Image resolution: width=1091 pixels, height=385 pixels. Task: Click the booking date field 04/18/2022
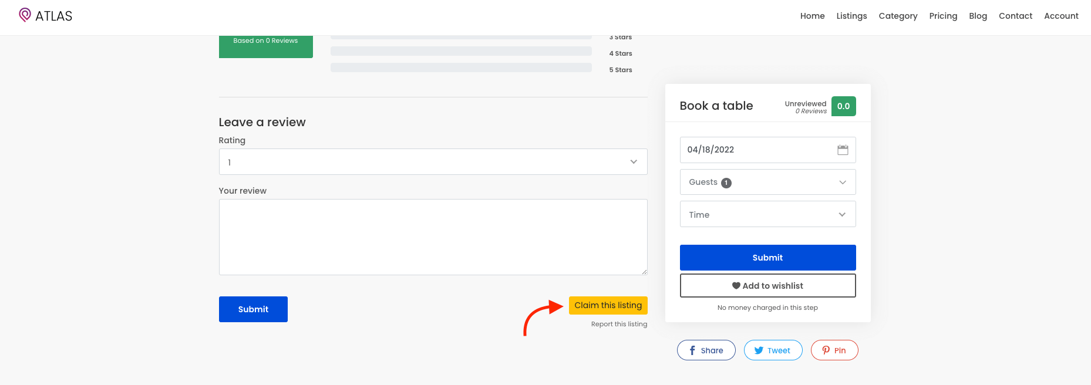(x=767, y=150)
